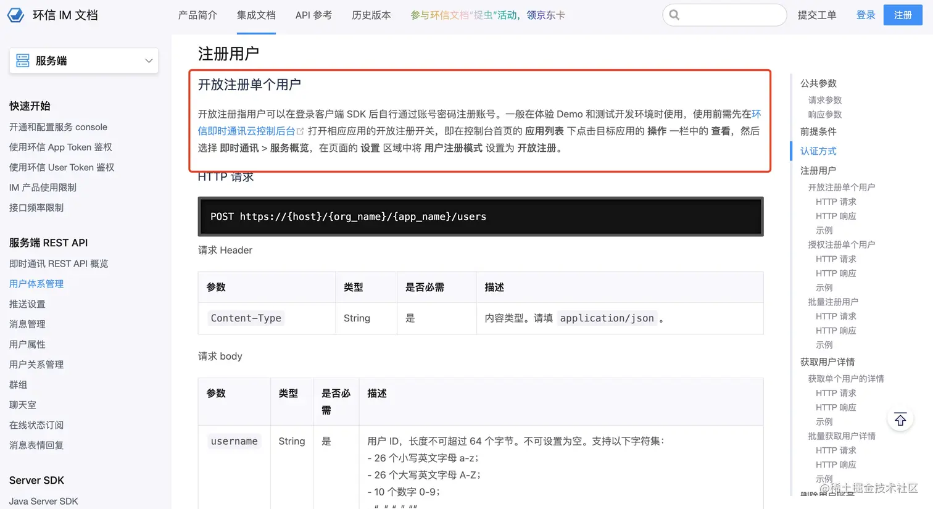
Task: Open 使用环信 App Token 鉴权 page
Action: 60,147
